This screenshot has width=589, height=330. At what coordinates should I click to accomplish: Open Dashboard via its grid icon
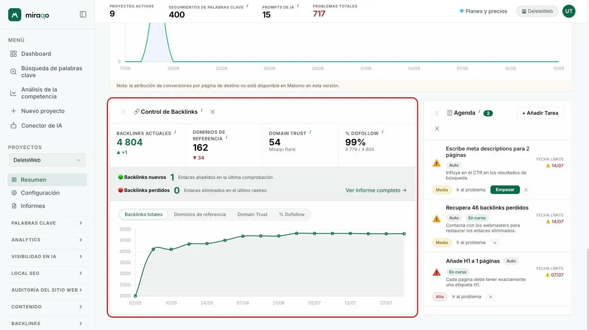pyautogui.click(x=13, y=54)
